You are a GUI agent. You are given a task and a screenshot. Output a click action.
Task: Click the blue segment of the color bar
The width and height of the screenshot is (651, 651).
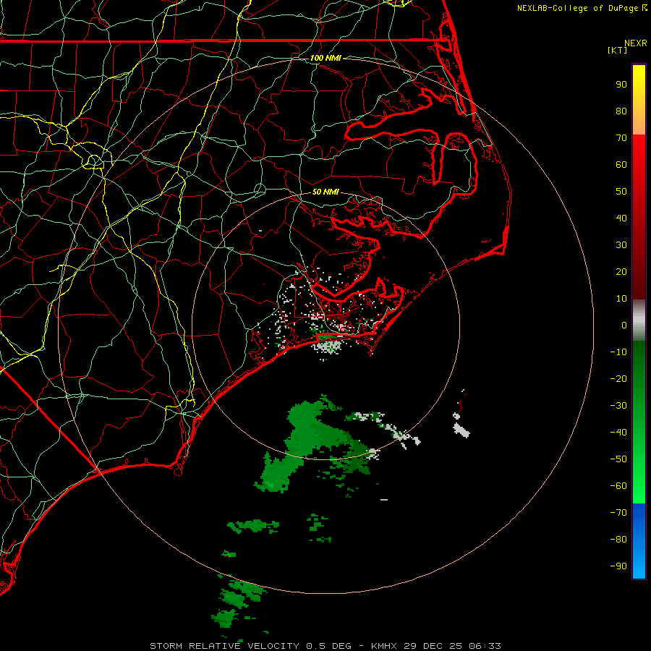[639, 541]
